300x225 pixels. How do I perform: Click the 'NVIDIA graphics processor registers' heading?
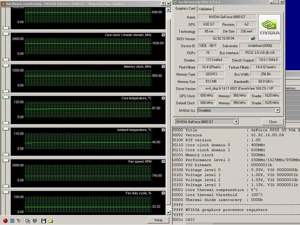pos(226,210)
